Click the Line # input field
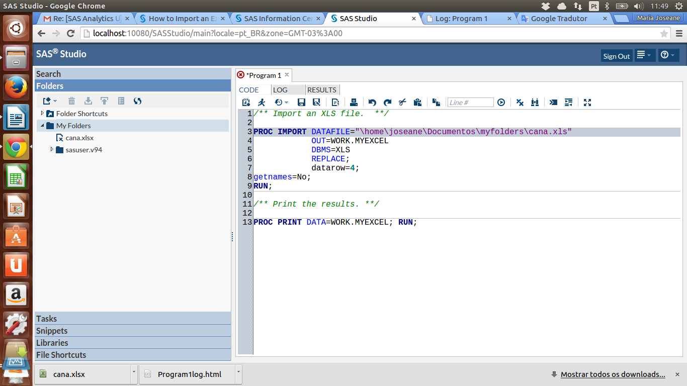 point(470,103)
